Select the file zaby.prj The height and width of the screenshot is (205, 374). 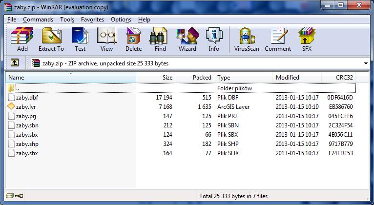pos(26,116)
